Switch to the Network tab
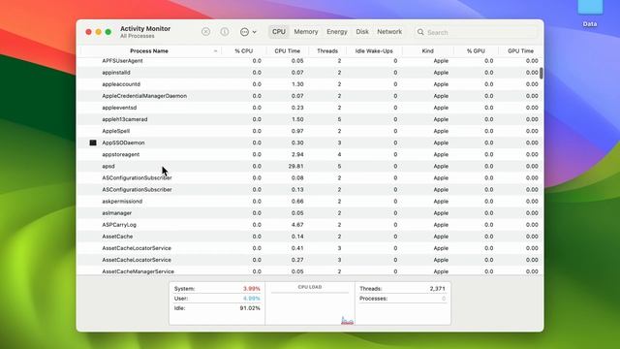The height and width of the screenshot is (349, 620). pyautogui.click(x=389, y=32)
